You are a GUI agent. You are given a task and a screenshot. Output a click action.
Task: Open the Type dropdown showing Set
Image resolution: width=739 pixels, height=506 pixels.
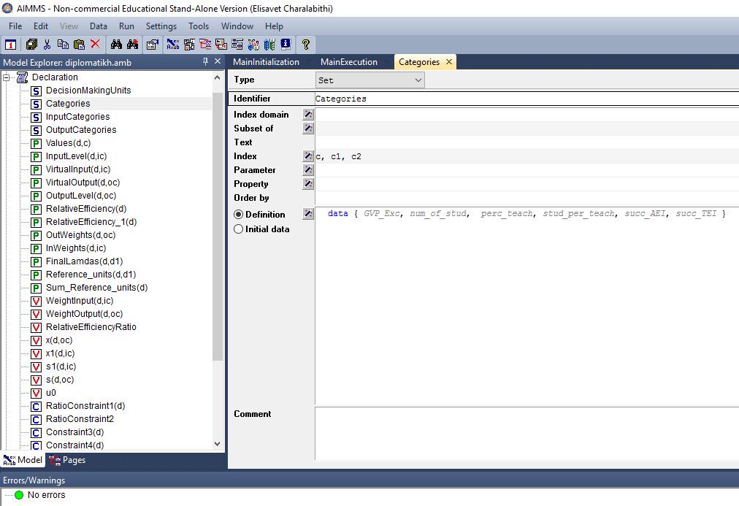370,80
